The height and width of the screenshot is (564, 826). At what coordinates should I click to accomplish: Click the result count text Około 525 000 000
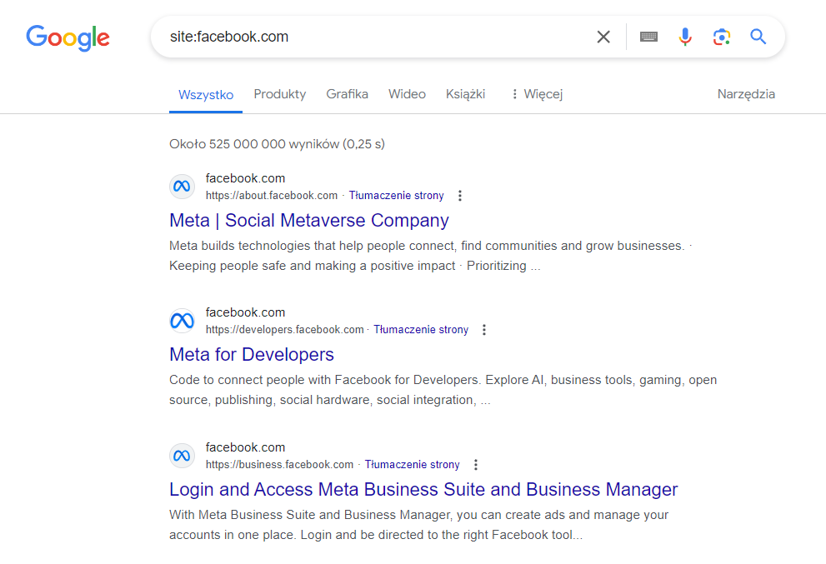[277, 144]
